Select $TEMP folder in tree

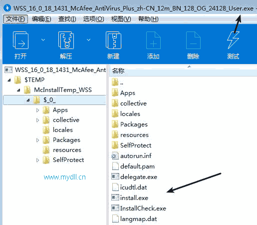(34, 80)
